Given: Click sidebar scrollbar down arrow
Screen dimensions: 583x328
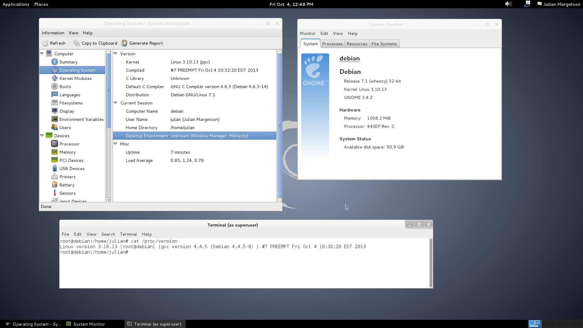Looking at the screenshot, I should point(108,200).
